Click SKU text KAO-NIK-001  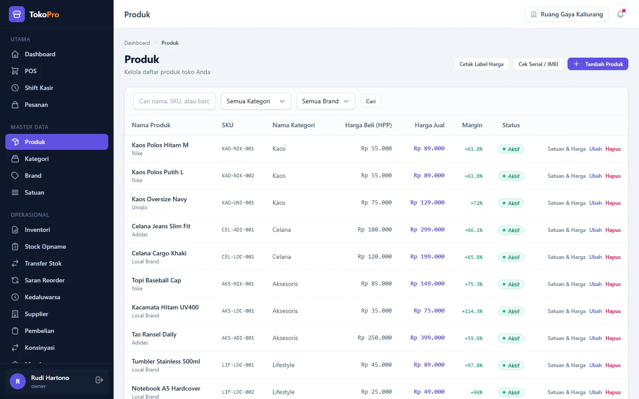click(238, 149)
